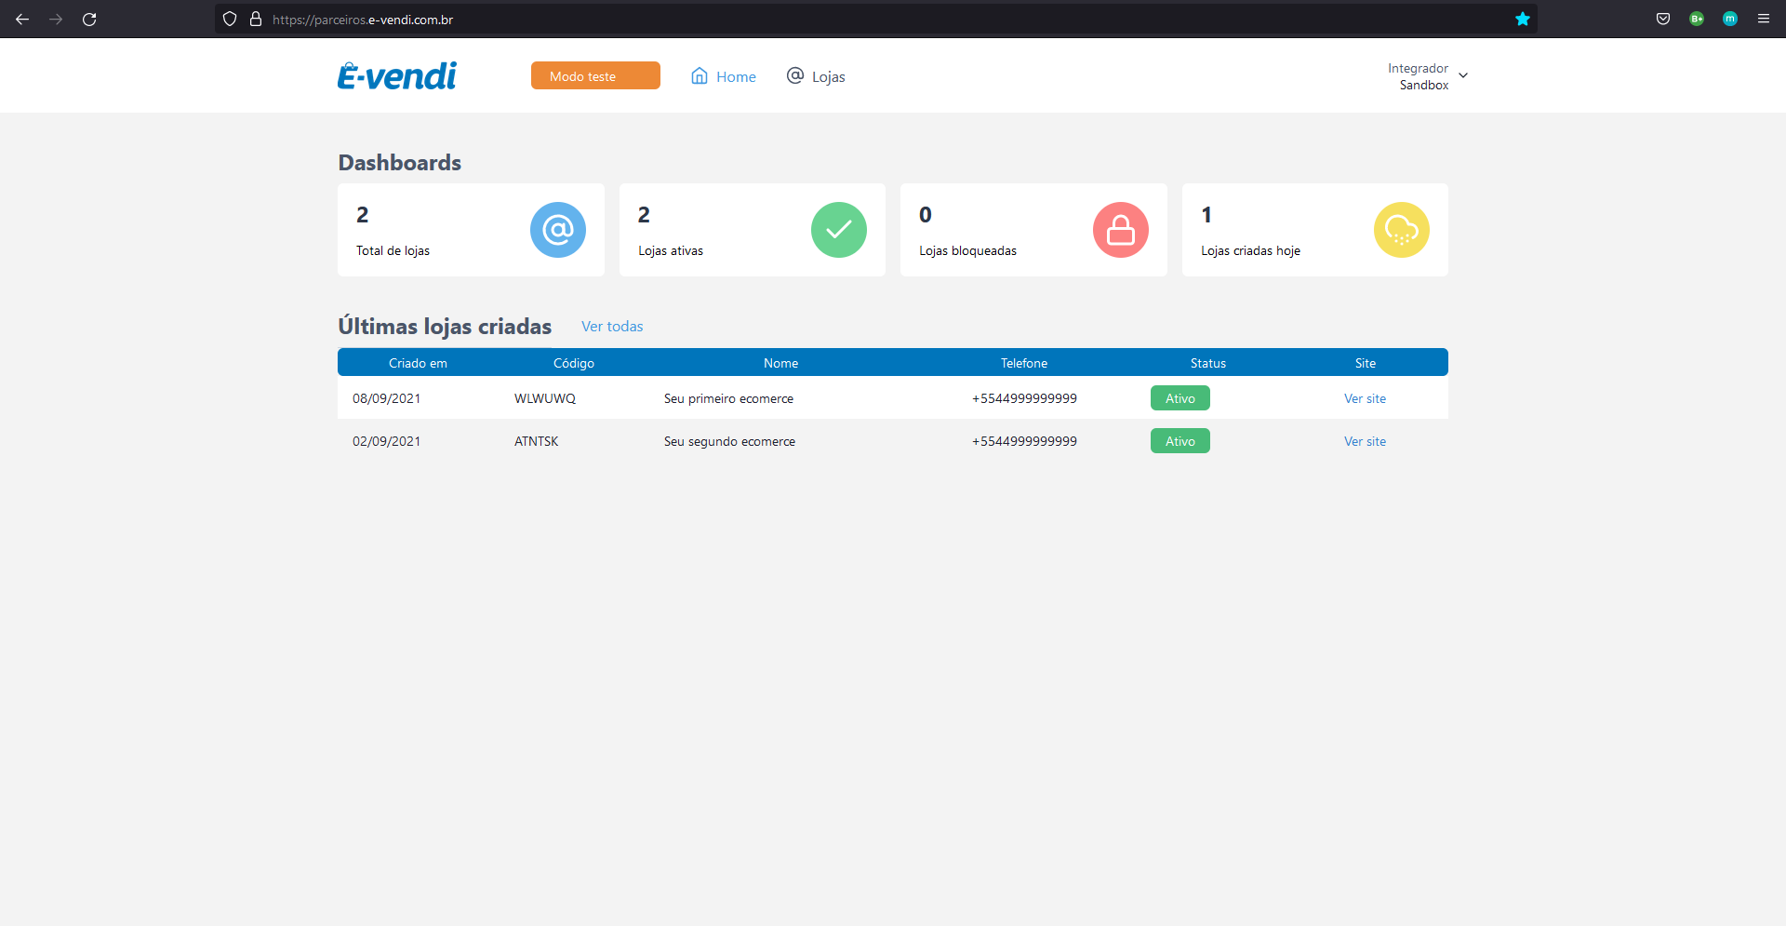
Task: Open the Home menu item
Action: [x=724, y=76]
